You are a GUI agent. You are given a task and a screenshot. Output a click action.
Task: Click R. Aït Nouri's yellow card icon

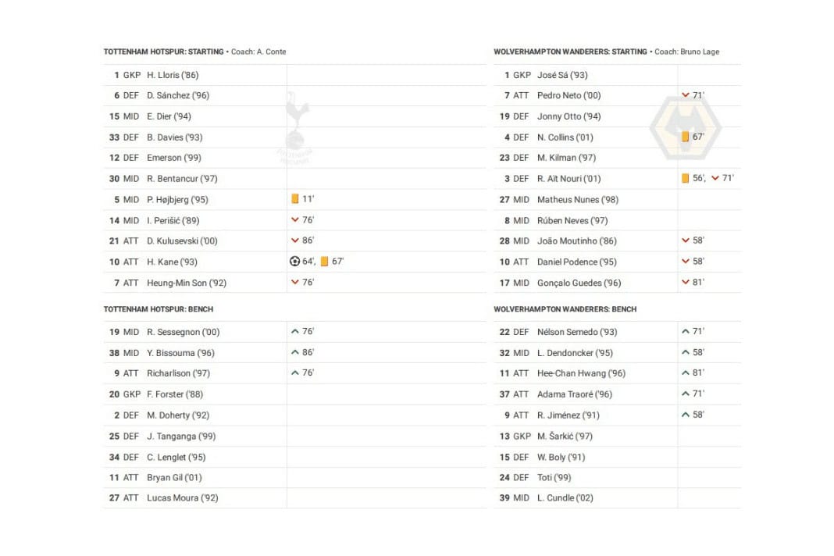click(685, 178)
